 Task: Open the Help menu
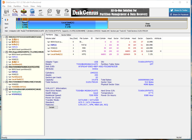point(39,6)
